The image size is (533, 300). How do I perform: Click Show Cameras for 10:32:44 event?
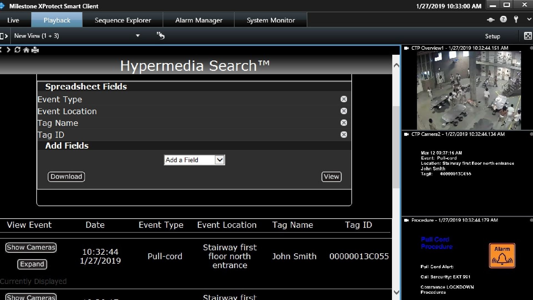(31, 247)
